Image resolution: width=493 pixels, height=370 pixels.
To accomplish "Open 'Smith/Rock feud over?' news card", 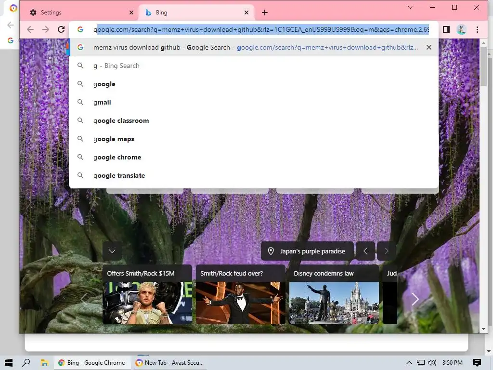I will 241,294.
